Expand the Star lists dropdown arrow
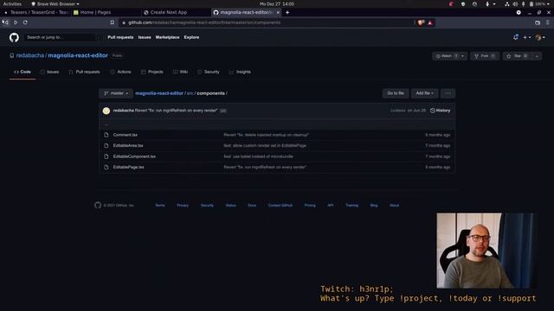Viewport: 554px width, 311px height. [x=537, y=56]
